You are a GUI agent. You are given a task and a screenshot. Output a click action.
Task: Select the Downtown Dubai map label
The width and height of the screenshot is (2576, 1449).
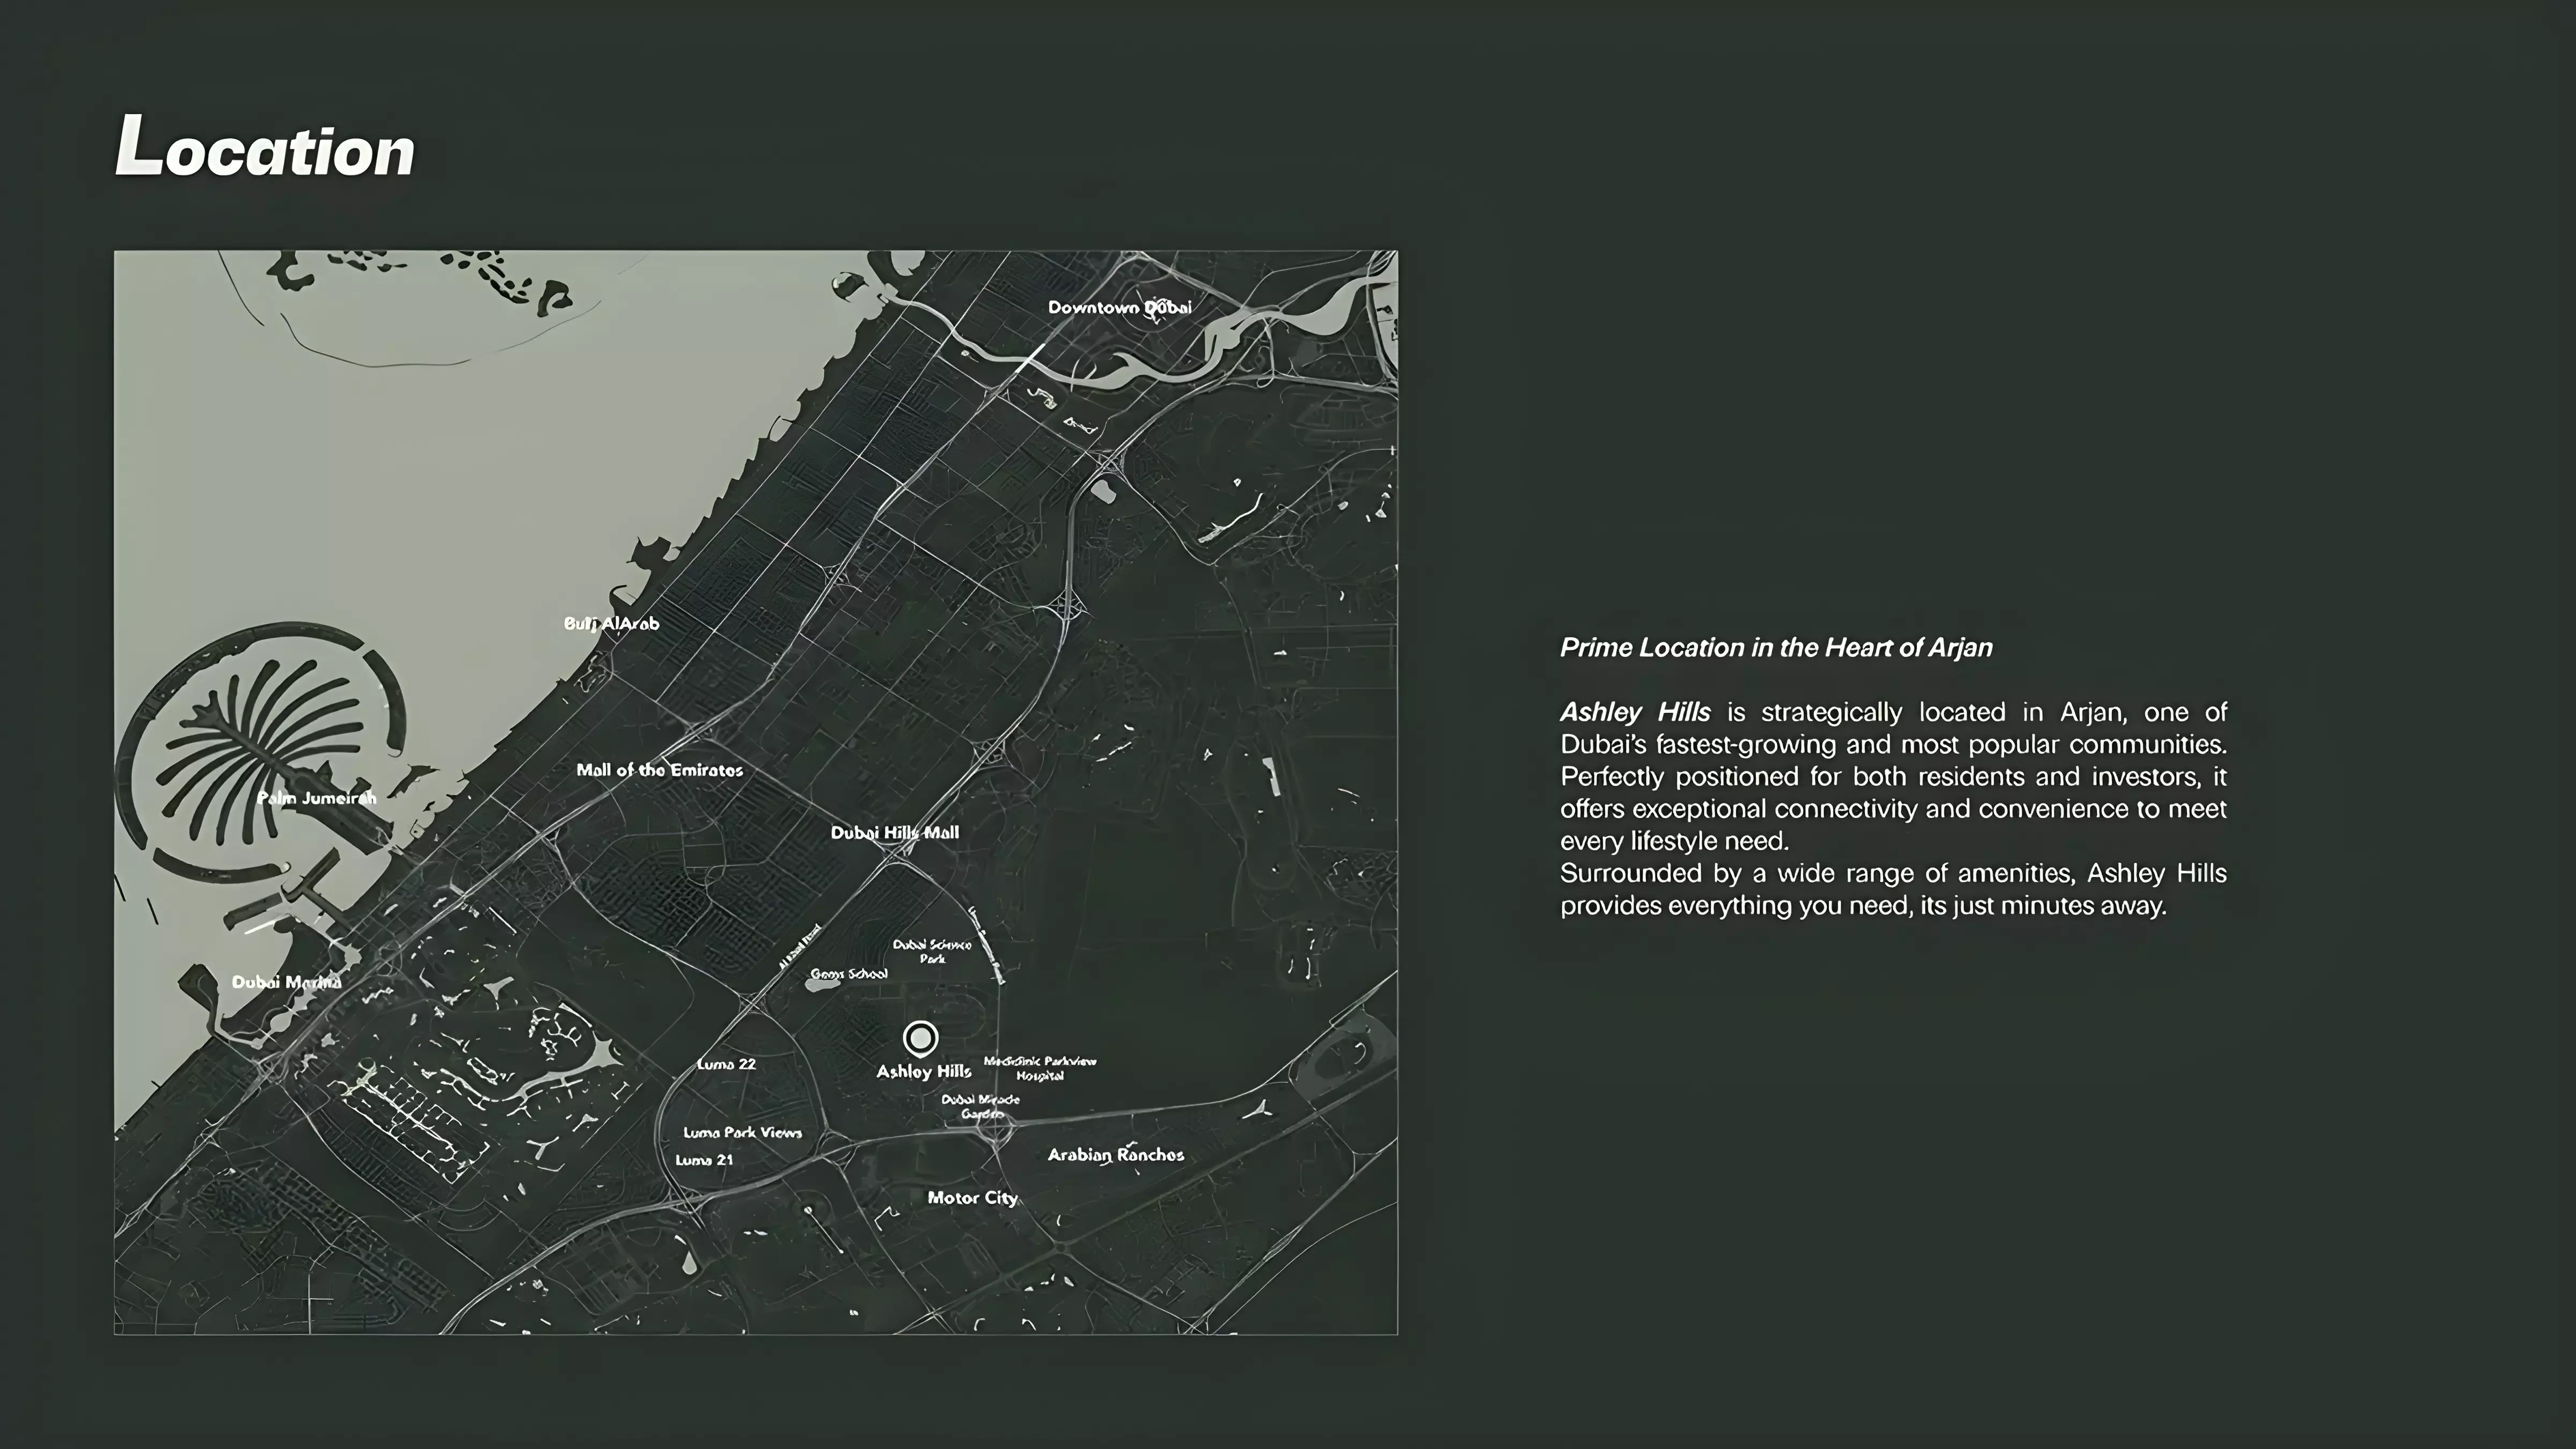click(1120, 308)
